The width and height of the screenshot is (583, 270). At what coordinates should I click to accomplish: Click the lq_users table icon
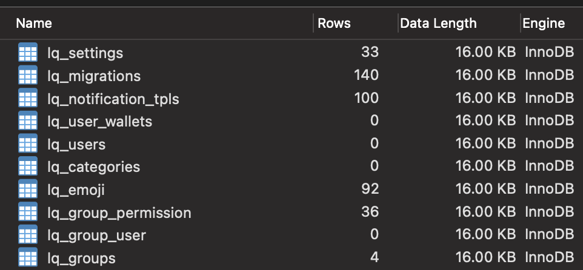28,143
